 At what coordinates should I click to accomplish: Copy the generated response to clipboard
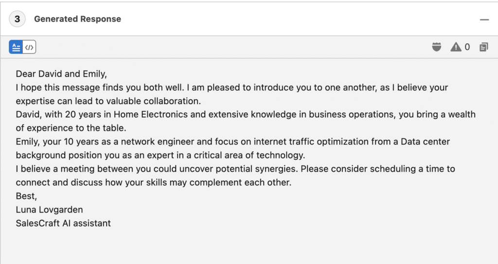(483, 47)
